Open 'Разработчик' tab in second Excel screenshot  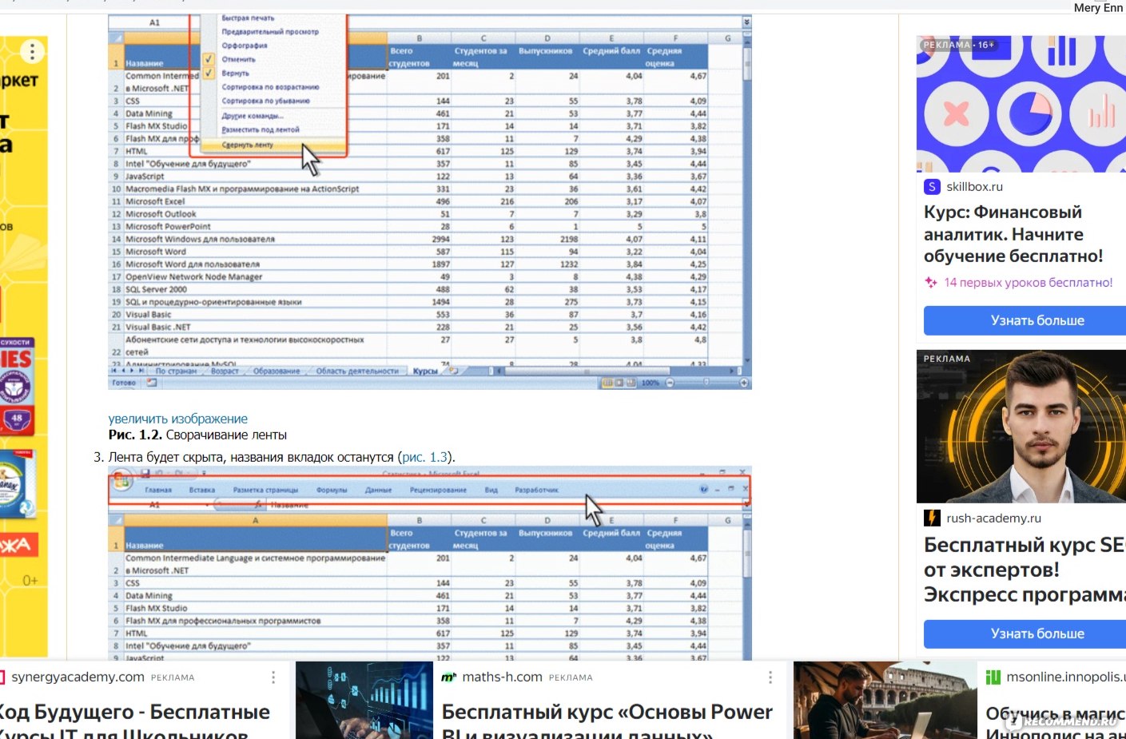coord(537,490)
